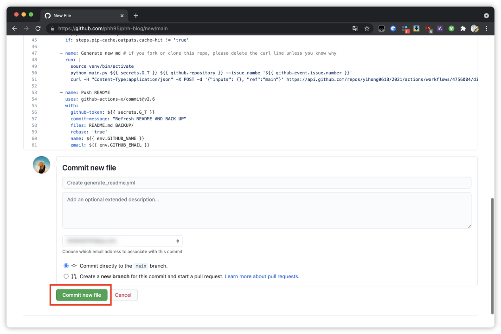The height and width of the screenshot is (334, 501).
Task: Click the user avatar beside the commit form
Action: click(x=41, y=164)
